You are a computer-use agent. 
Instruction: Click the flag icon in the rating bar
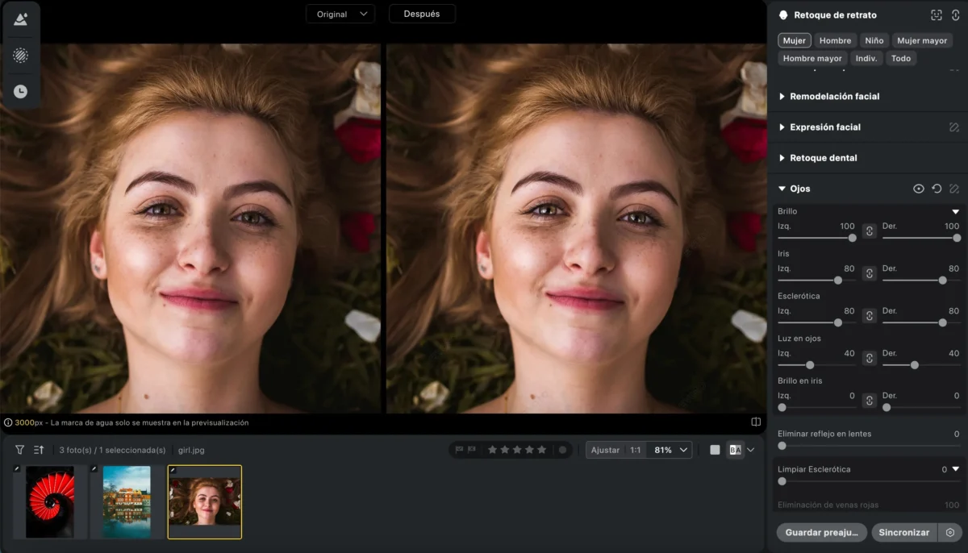(459, 450)
